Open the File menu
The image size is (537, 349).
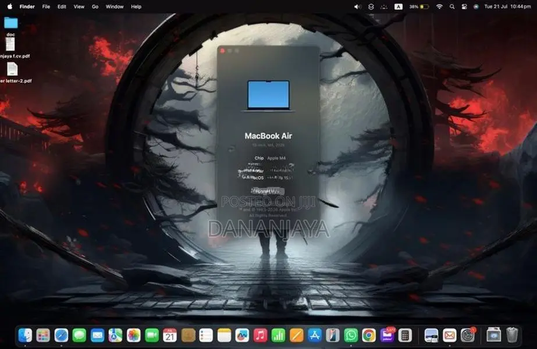coord(46,6)
